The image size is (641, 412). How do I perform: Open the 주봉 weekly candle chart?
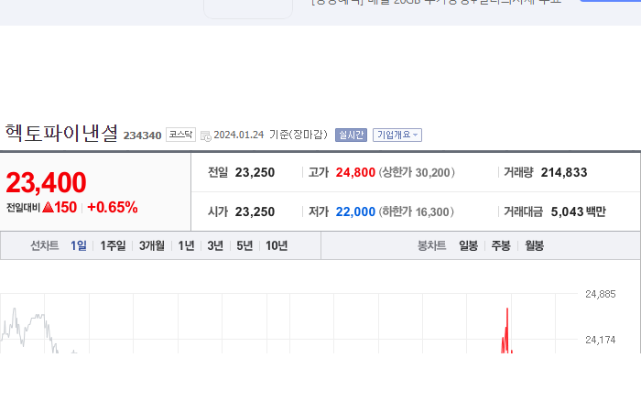[501, 245]
